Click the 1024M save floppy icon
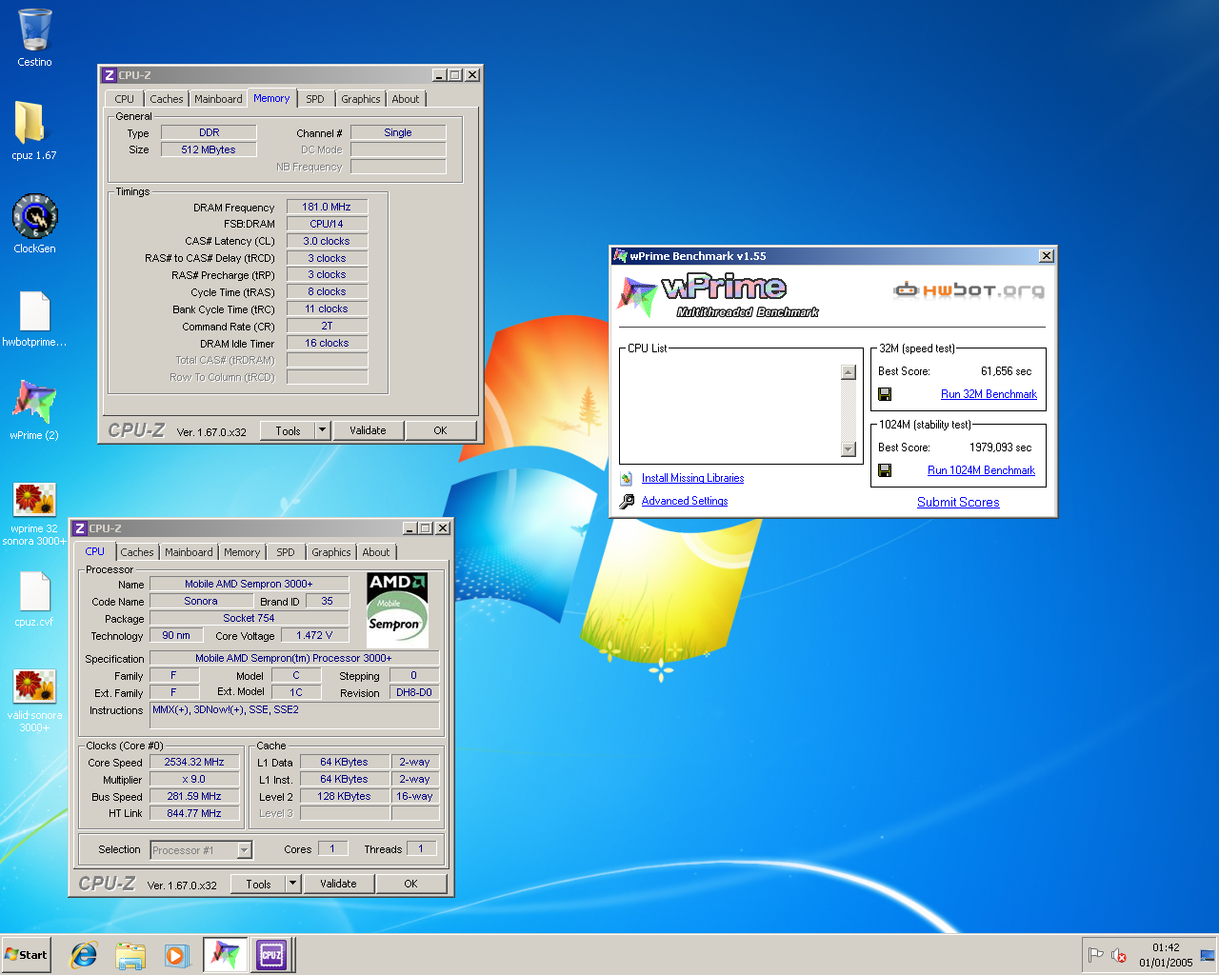This screenshot has width=1219, height=975. 885,470
